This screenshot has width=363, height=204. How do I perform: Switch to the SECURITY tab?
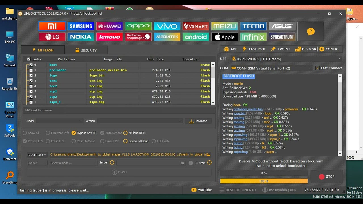86,50
